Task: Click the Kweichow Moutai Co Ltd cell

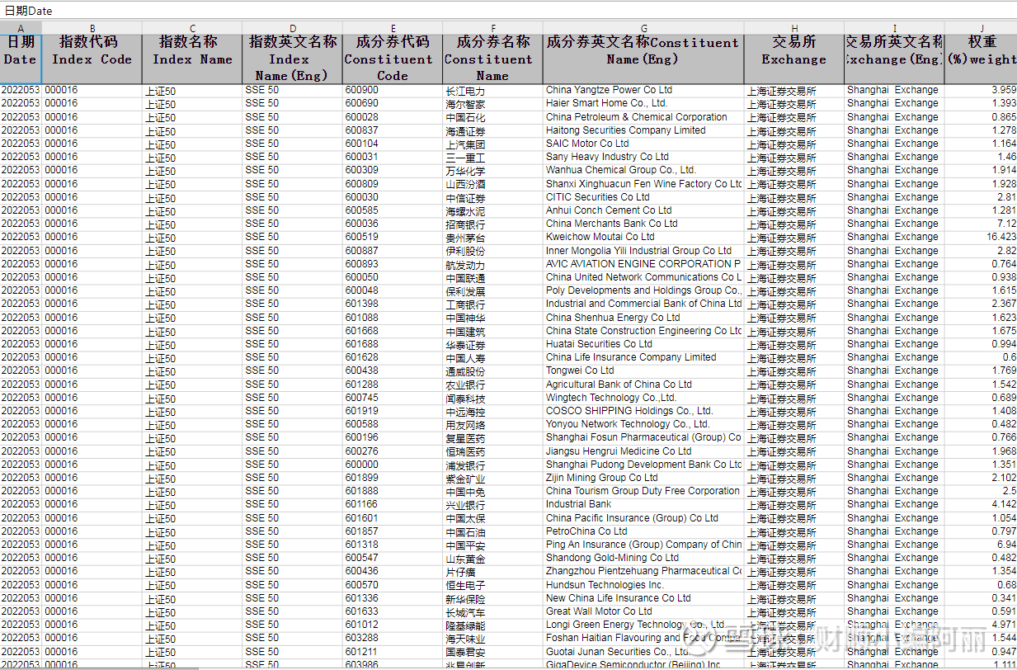Action: (643, 237)
